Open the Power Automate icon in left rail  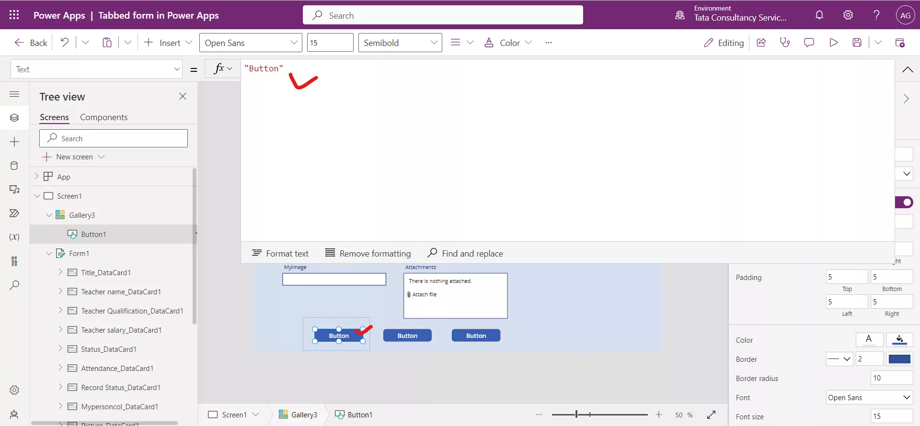(x=14, y=213)
